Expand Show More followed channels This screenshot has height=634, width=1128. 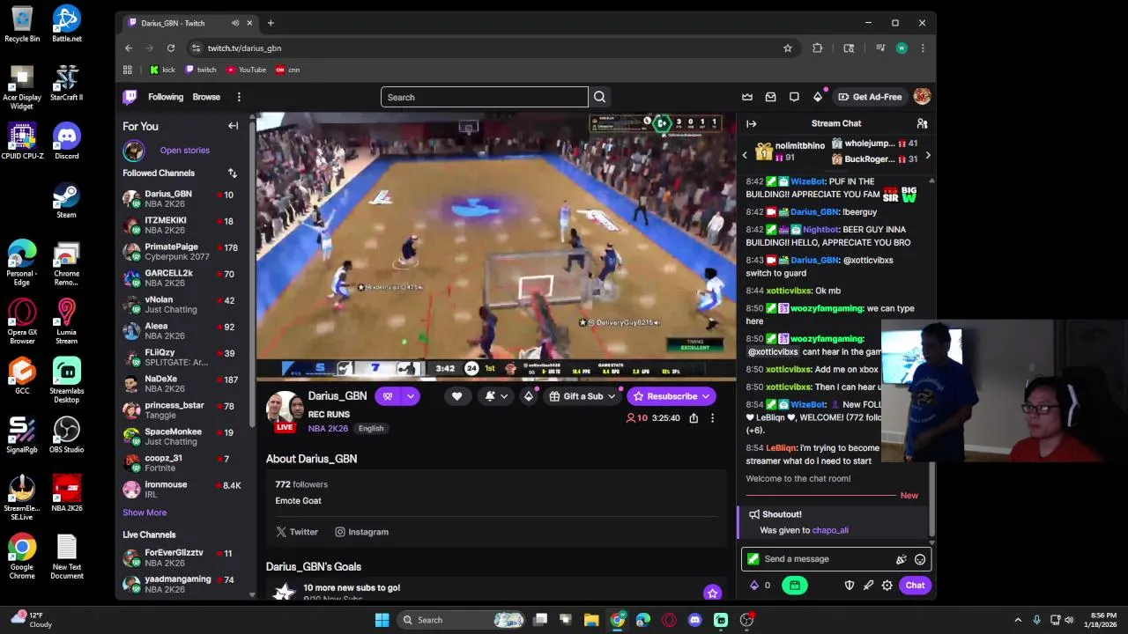point(145,512)
